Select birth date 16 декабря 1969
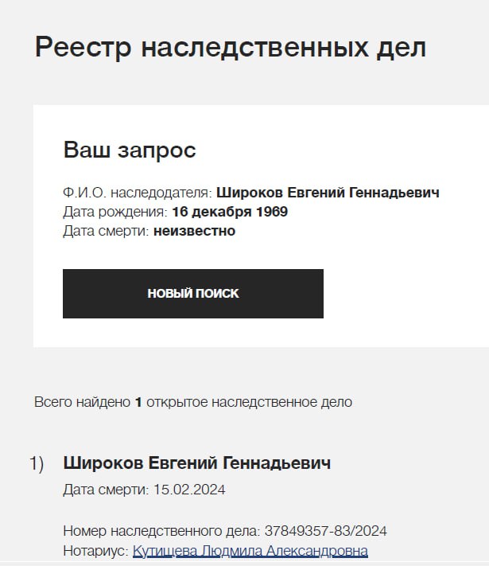Screen dimensions: 489x566 click(x=230, y=213)
